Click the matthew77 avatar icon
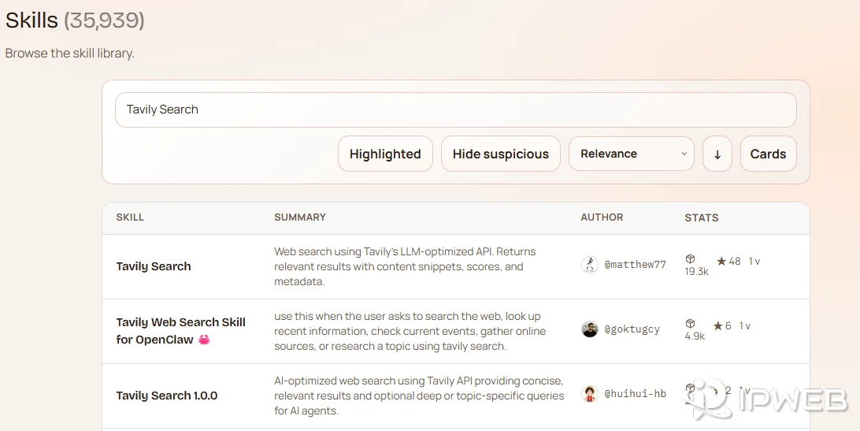 pyautogui.click(x=590, y=265)
